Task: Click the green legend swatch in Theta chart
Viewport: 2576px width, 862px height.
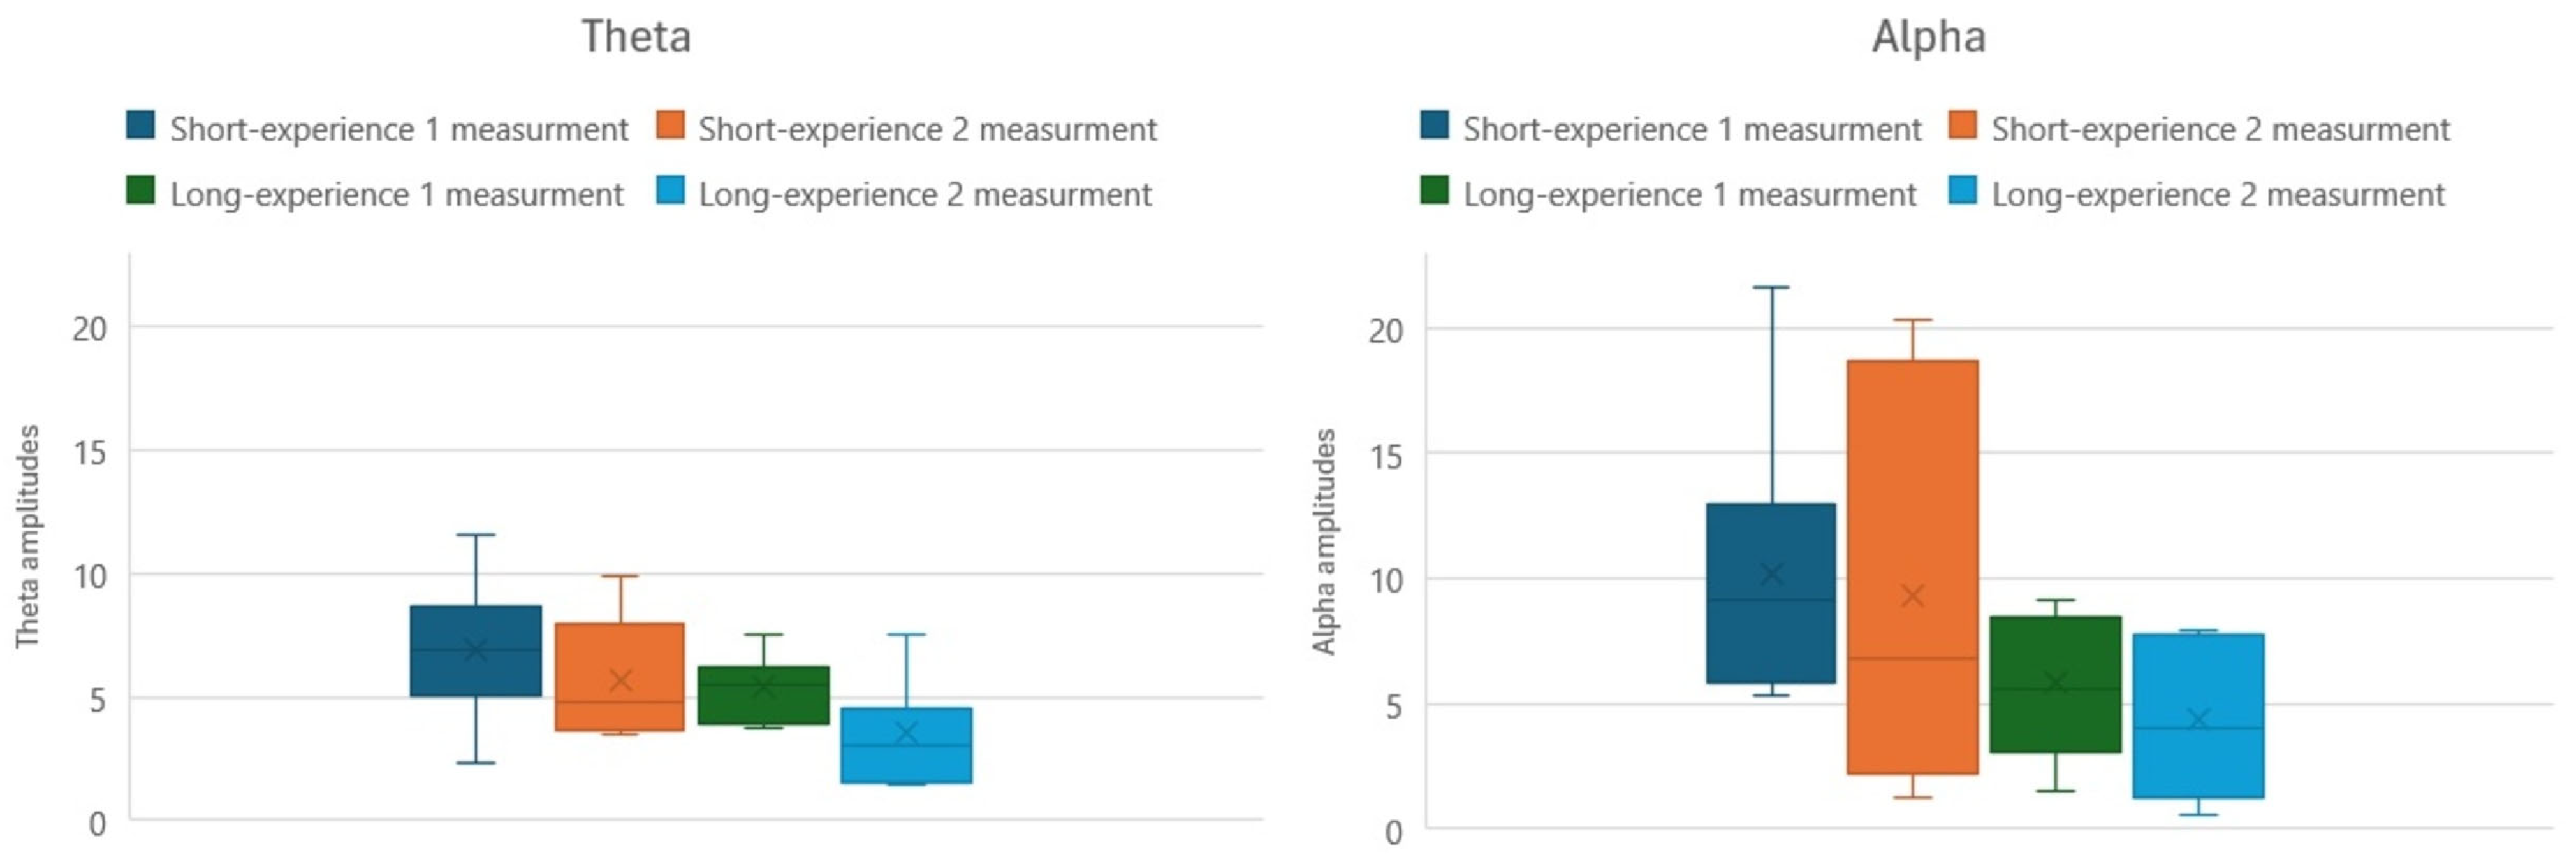Action: tap(141, 190)
